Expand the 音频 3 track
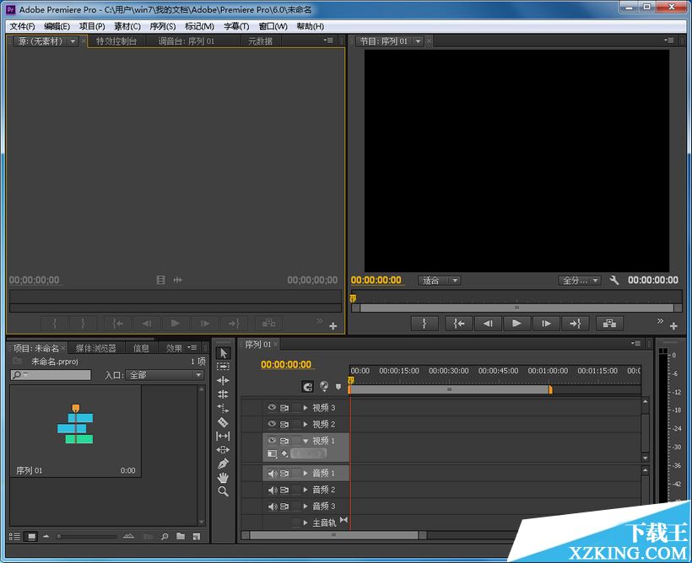Image resolution: width=692 pixels, height=563 pixels. click(305, 507)
